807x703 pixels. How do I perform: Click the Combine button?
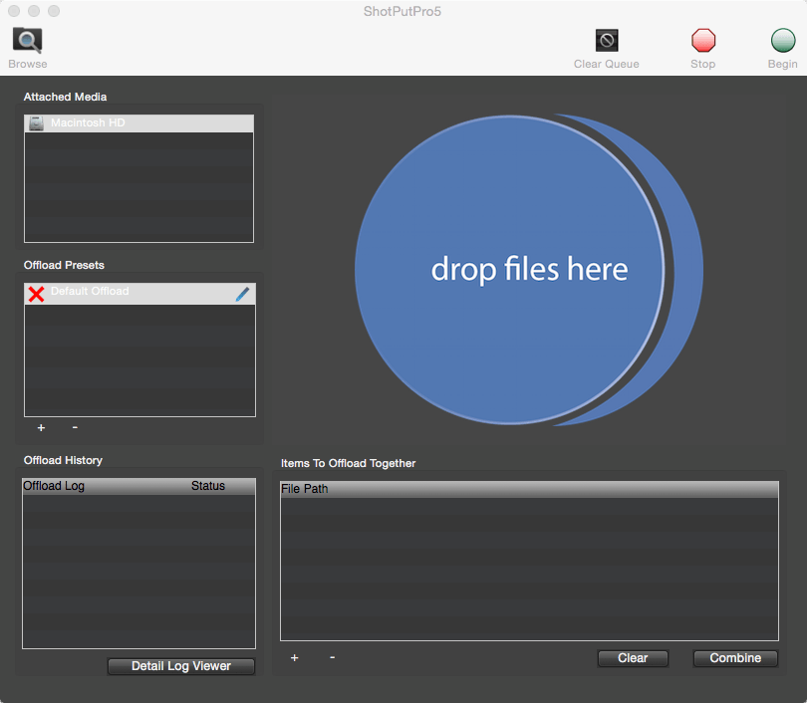(735, 658)
